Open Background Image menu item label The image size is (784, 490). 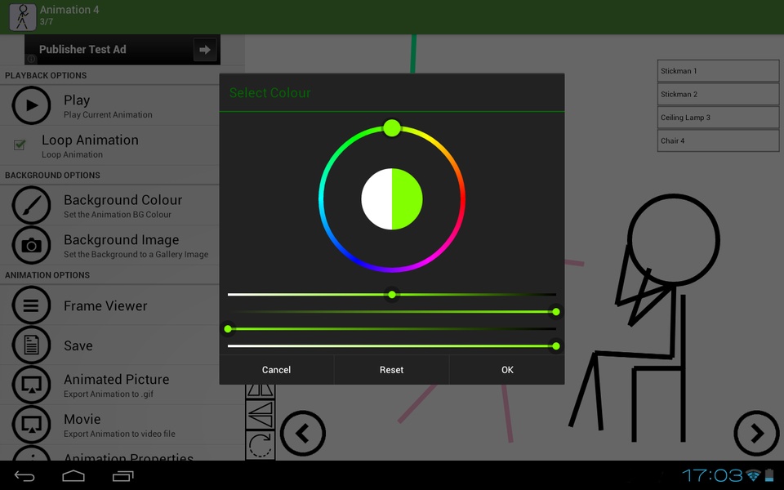[122, 240]
